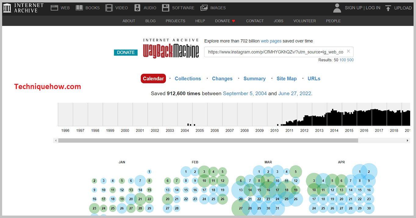Click the user avatar icon
Image resolution: width=416 pixels, height=218 pixels.
click(x=337, y=8)
